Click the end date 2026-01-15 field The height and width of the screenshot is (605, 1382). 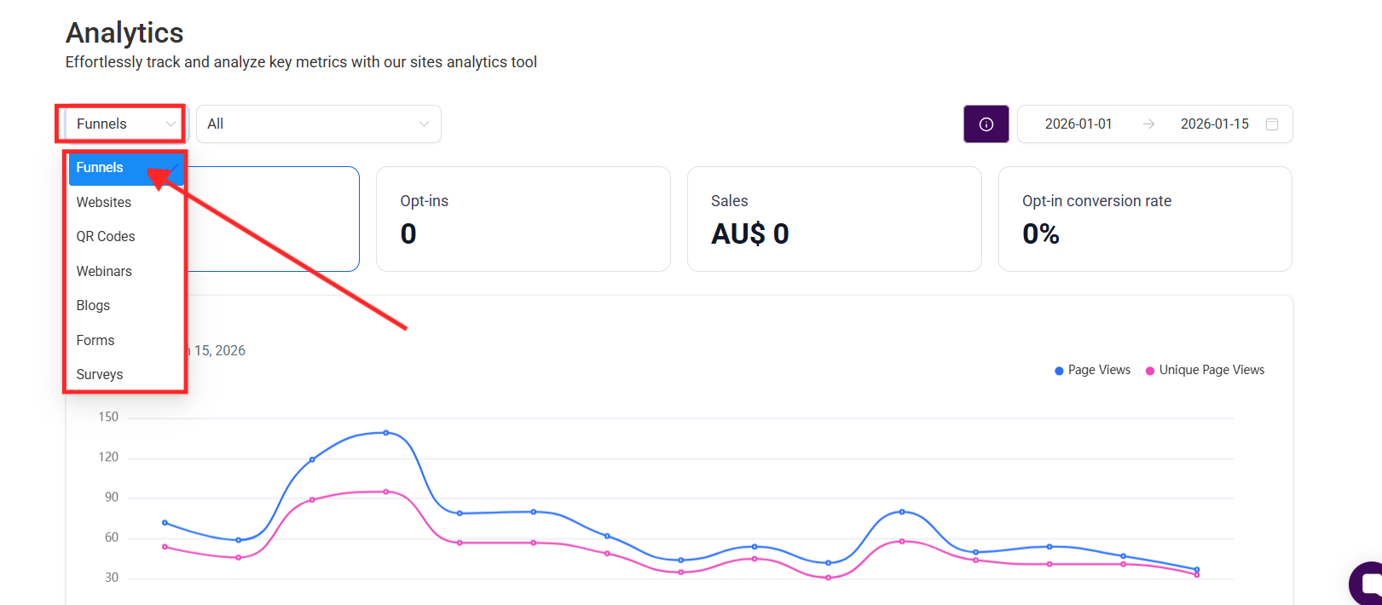click(1214, 124)
